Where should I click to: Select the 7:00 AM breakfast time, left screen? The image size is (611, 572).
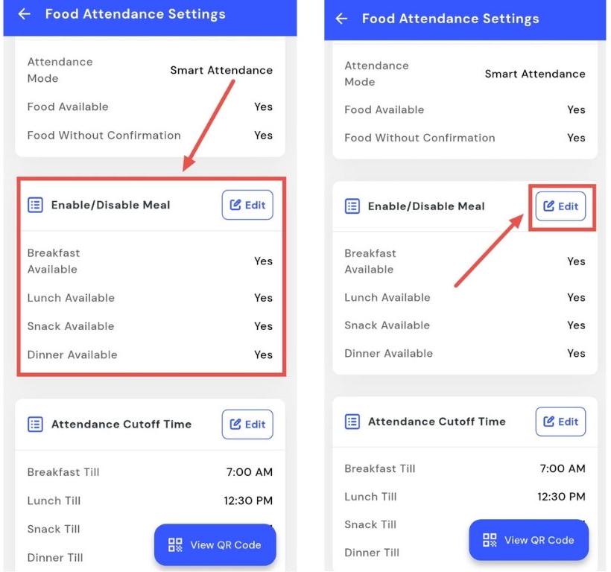click(x=250, y=472)
